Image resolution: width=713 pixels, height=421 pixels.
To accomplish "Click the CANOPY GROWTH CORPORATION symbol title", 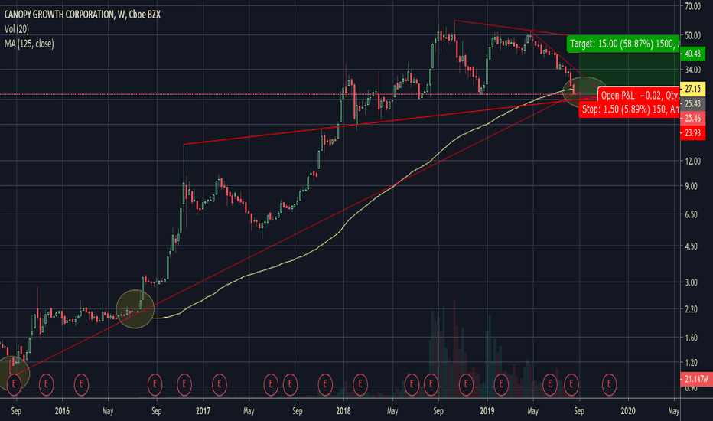I will pos(83,15).
